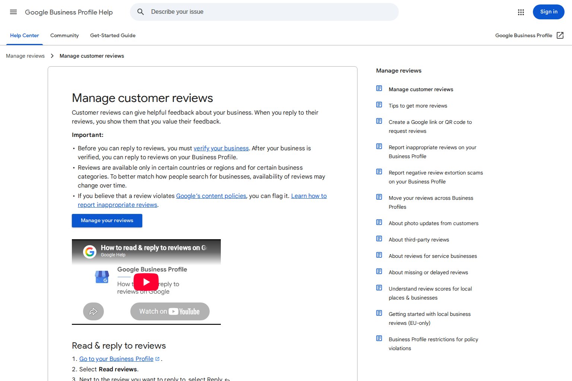Click the search magnifier icon
572x381 pixels.
coord(140,12)
